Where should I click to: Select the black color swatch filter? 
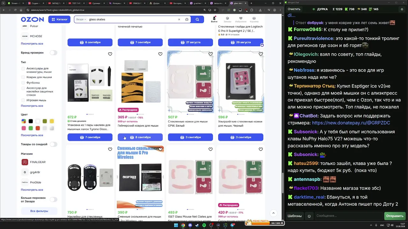tap(31, 121)
